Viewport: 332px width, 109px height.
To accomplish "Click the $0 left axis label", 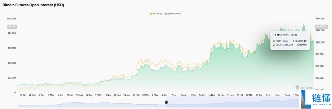I will click(15, 93).
